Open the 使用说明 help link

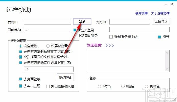coord(141,13)
